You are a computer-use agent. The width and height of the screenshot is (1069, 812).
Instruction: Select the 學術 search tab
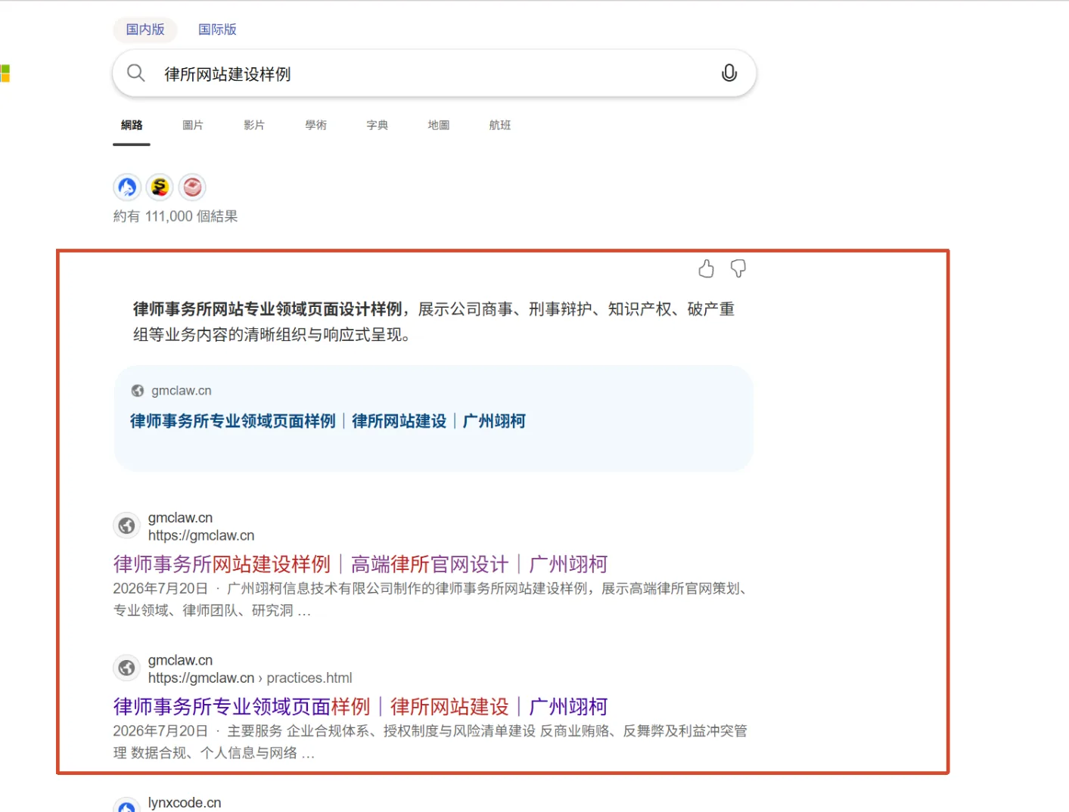(x=315, y=125)
